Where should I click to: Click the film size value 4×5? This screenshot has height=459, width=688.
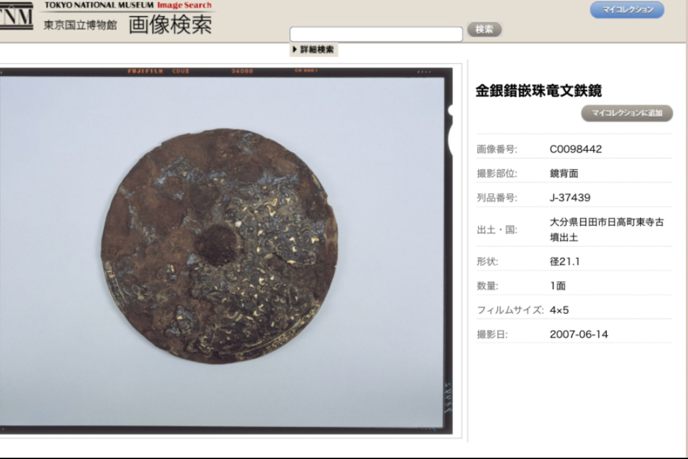pos(559,310)
